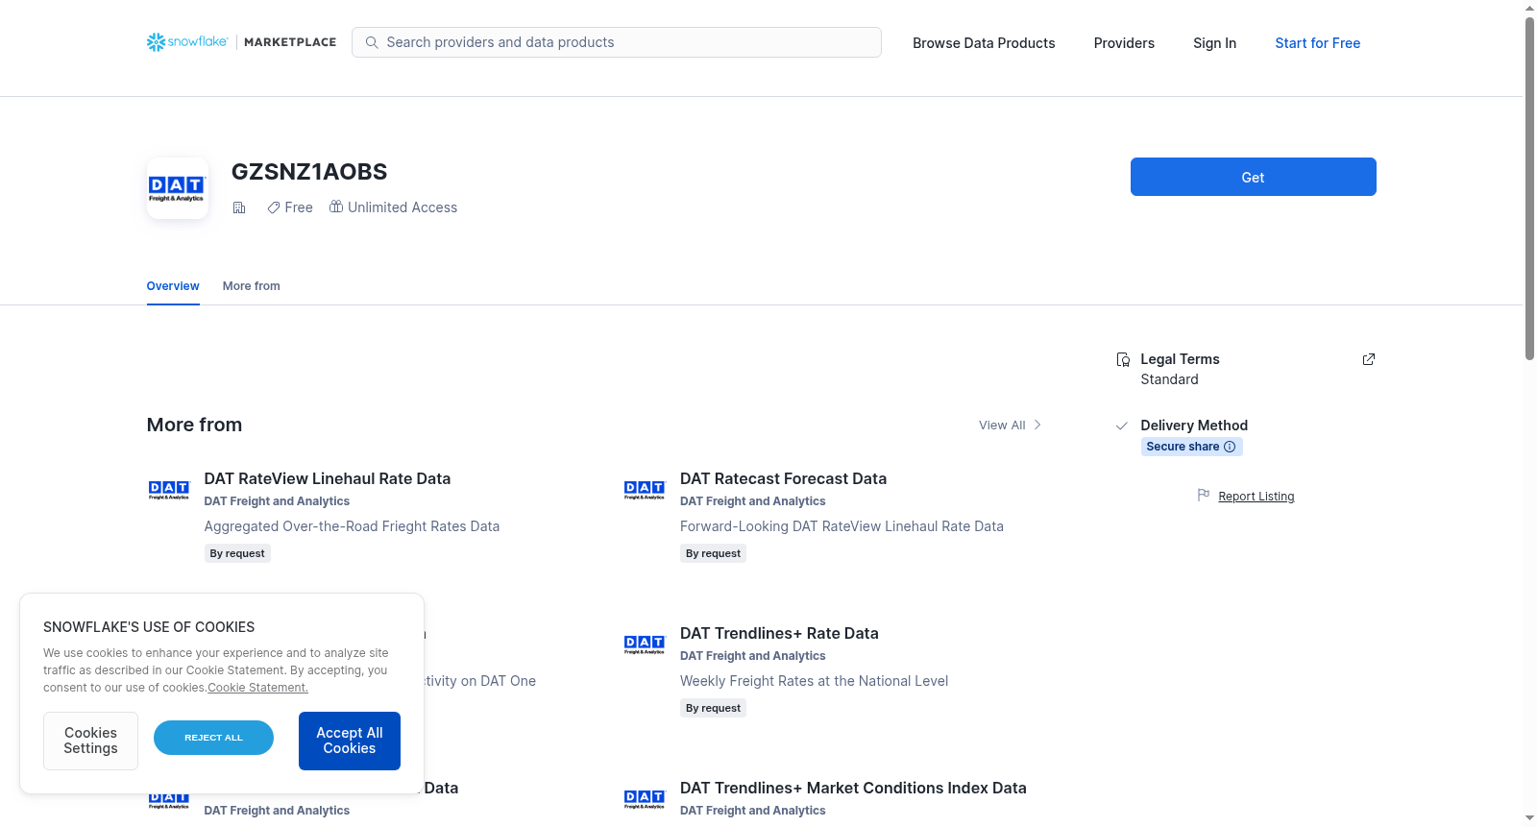
Task: Click the chevron arrow next to View All
Action: tap(1037, 425)
